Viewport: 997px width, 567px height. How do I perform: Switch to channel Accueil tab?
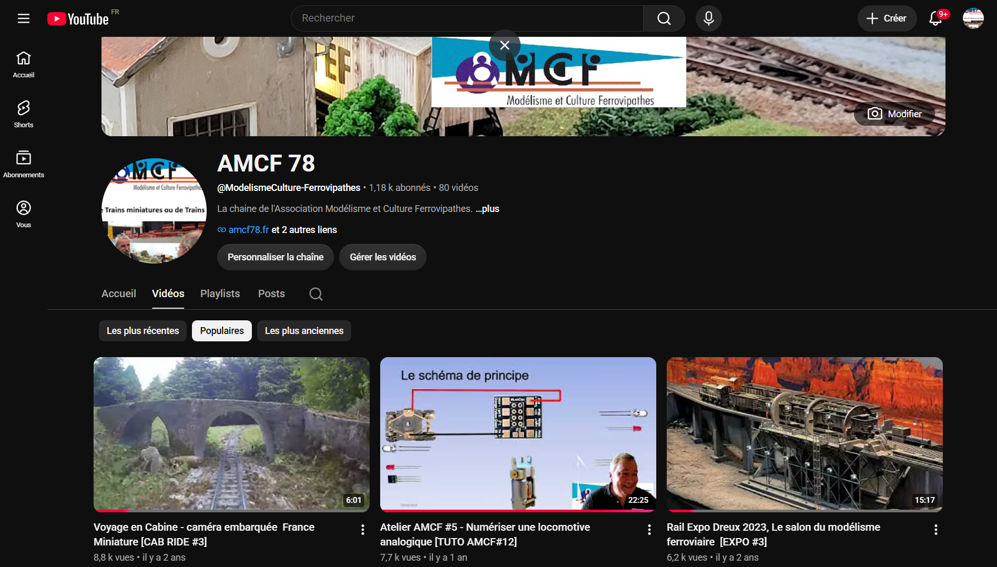tap(119, 293)
